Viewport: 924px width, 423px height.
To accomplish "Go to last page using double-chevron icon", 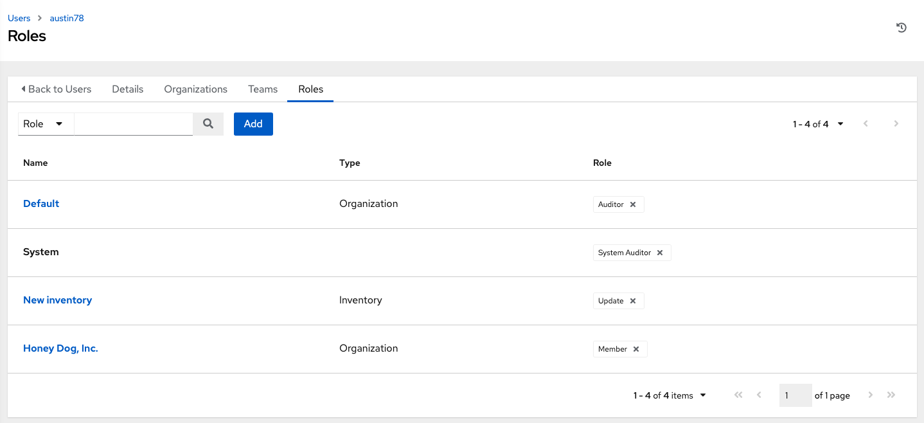I will coord(891,395).
